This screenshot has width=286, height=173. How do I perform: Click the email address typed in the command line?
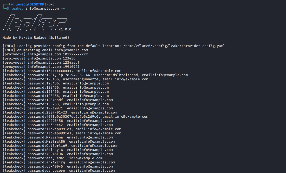tap(42, 9)
